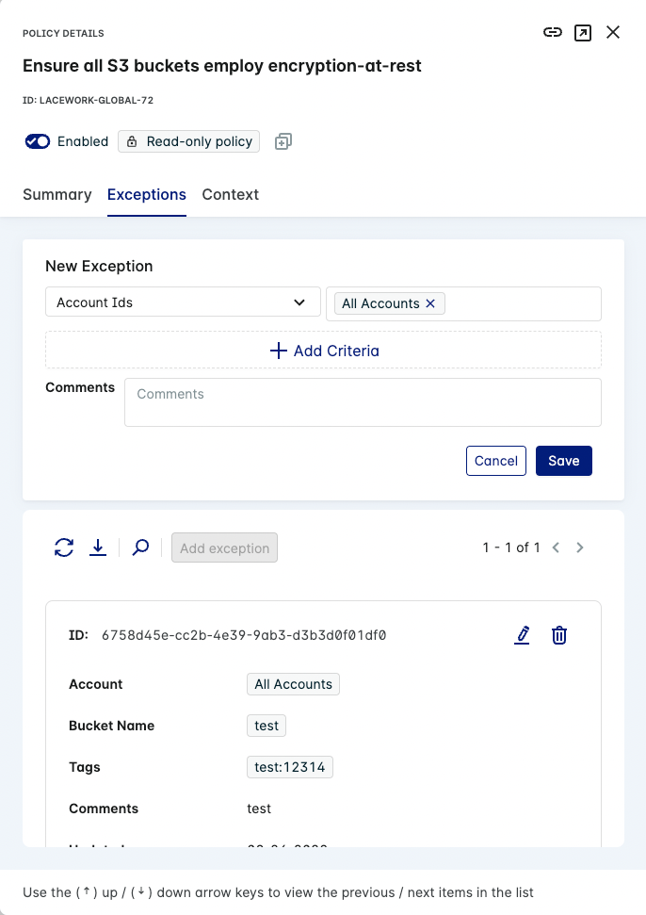Copy the policy link icon

tap(553, 33)
